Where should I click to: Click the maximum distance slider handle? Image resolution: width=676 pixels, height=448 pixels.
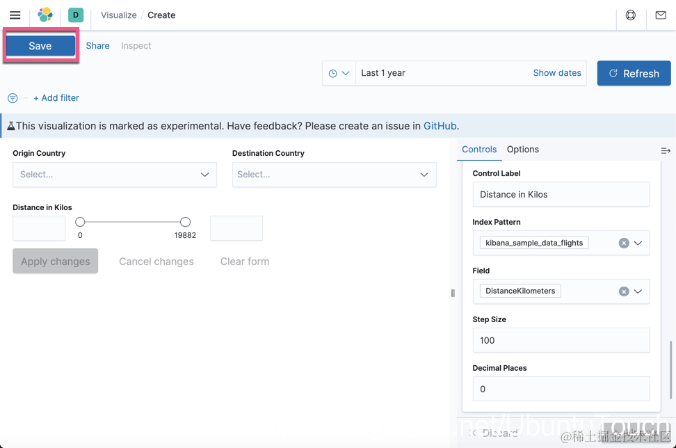(x=185, y=222)
